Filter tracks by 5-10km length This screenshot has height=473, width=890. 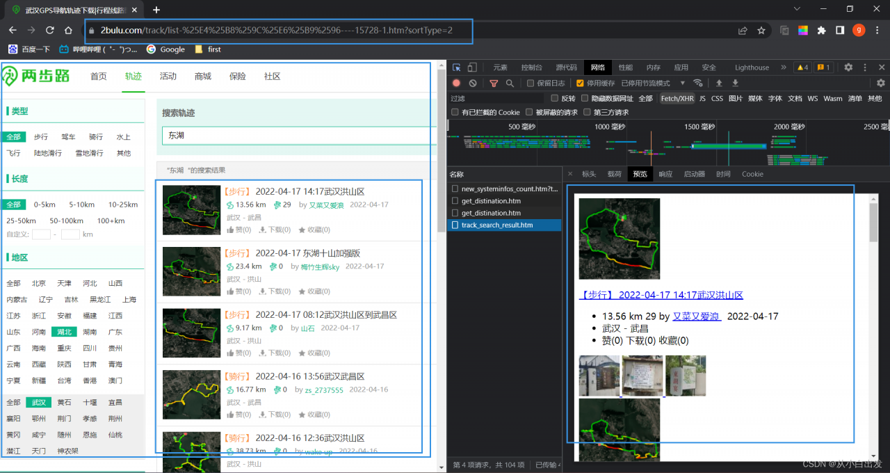[x=81, y=205]
